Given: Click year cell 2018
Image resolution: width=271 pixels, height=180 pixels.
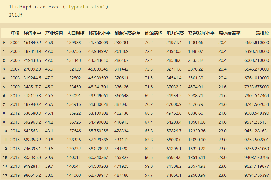Looking at the screenshot, I should click(15, 166).
